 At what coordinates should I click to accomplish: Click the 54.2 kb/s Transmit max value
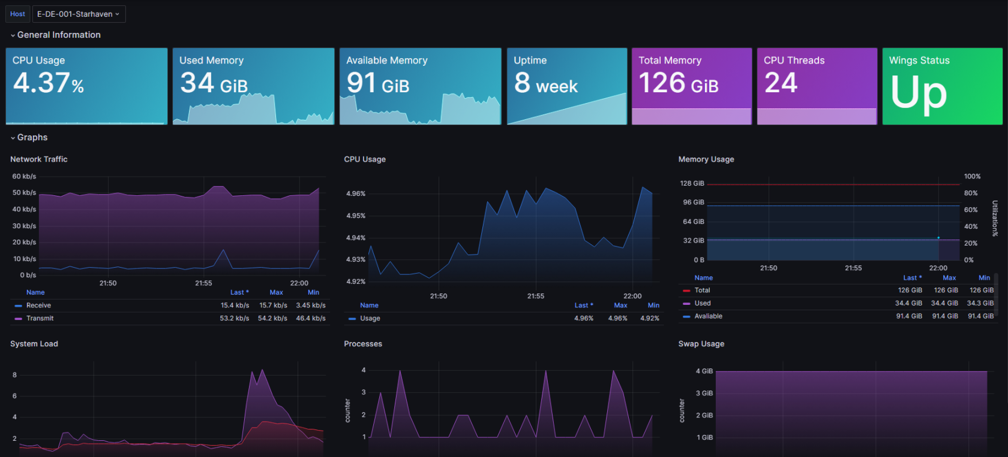[272, 319]
